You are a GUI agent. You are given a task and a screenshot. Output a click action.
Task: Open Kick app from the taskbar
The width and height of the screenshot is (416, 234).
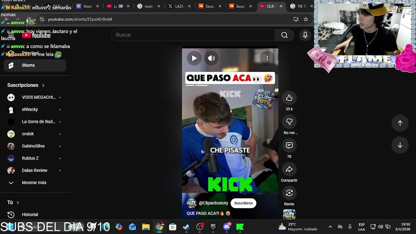pos(240,227)
